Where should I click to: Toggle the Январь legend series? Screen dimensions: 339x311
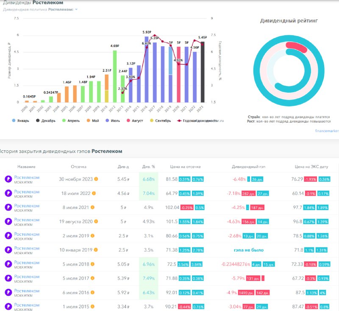[20, 121]
